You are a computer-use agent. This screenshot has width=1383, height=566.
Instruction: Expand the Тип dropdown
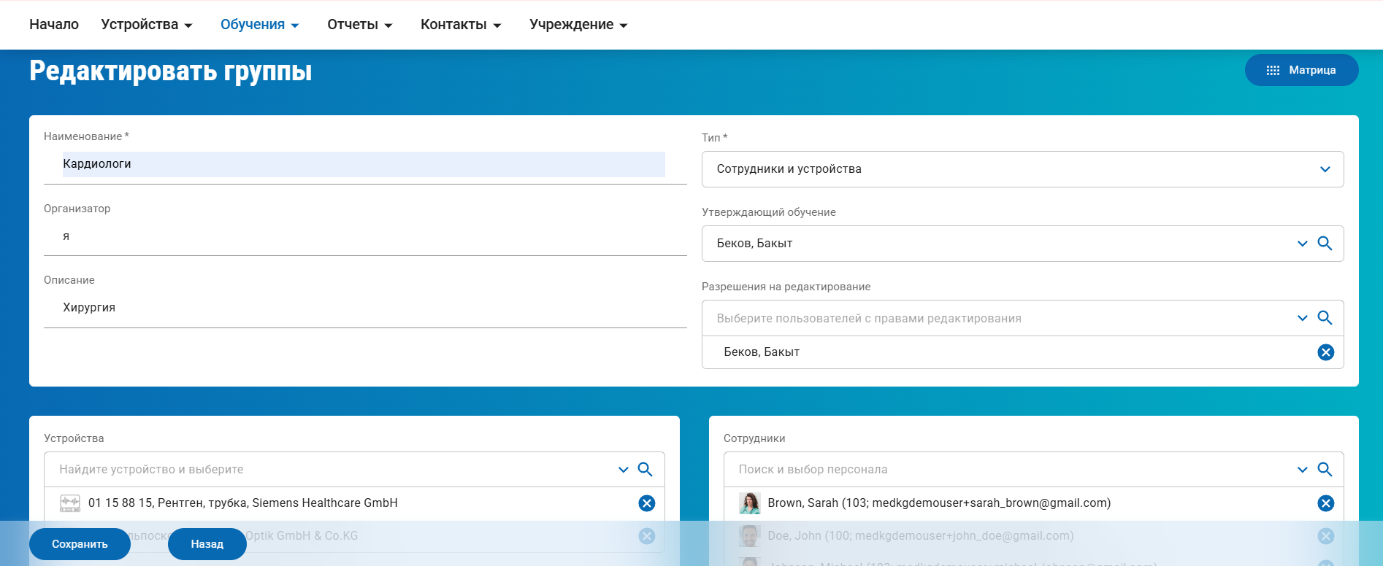click(1325, 169)
